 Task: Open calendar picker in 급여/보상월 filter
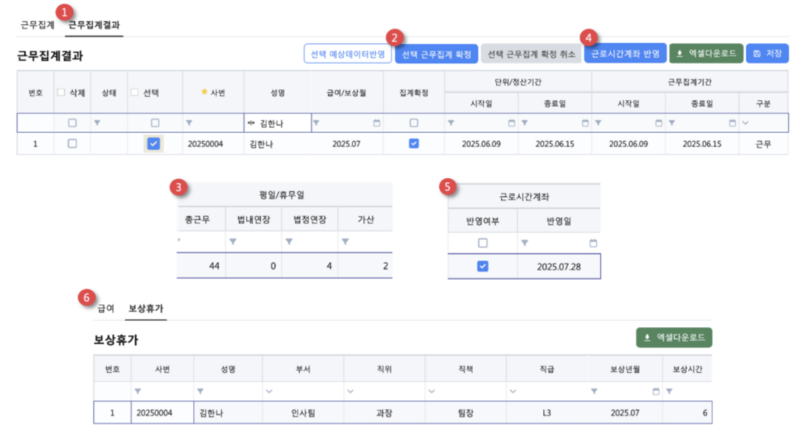point(377,123)
